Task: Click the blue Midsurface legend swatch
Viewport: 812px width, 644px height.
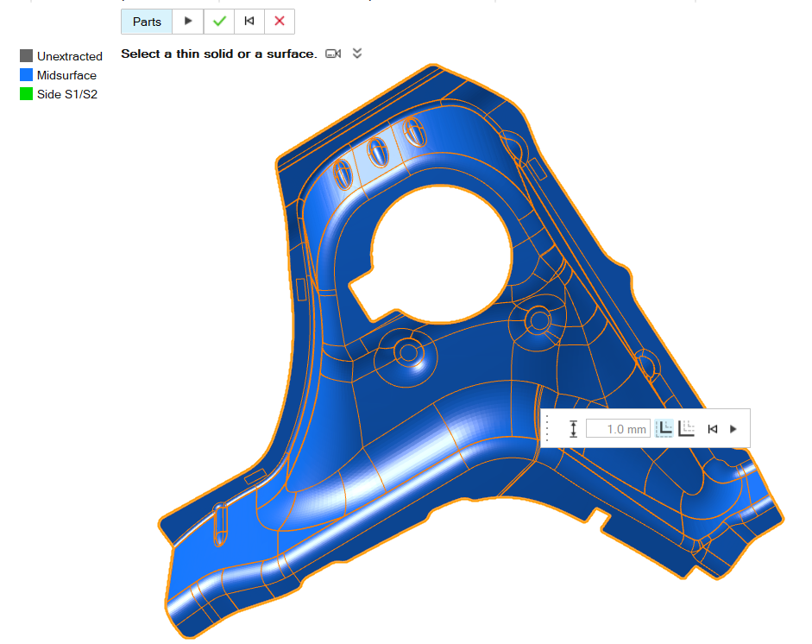Action: point(26,75)
